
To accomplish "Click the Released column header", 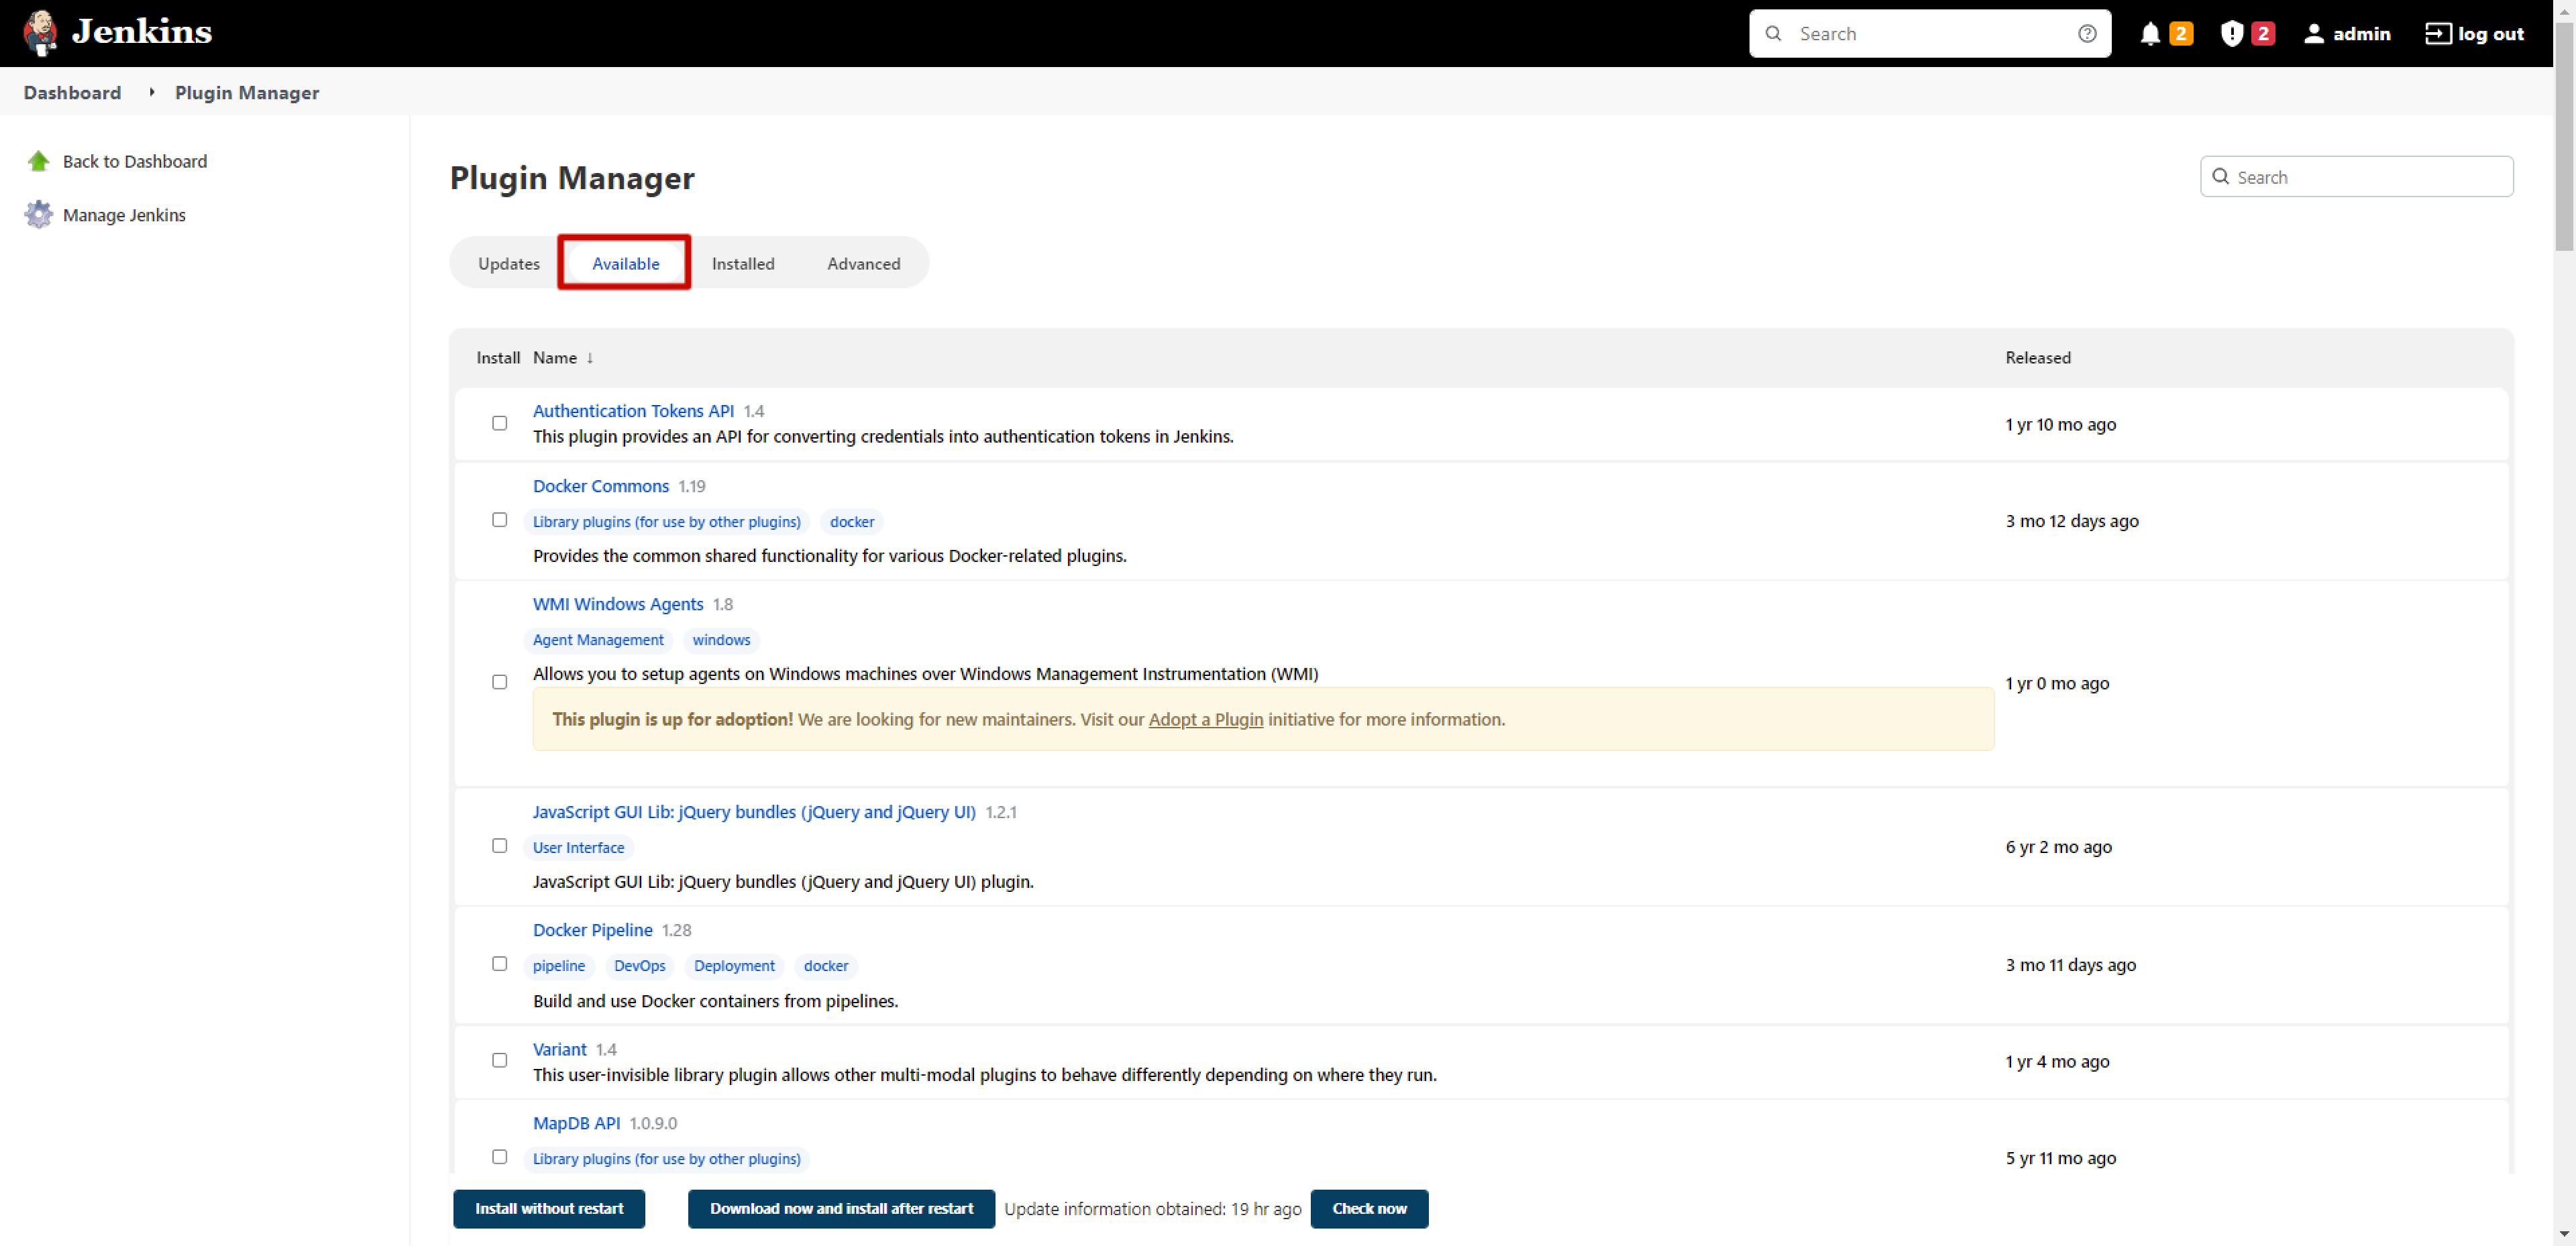I will [2037, 358].
